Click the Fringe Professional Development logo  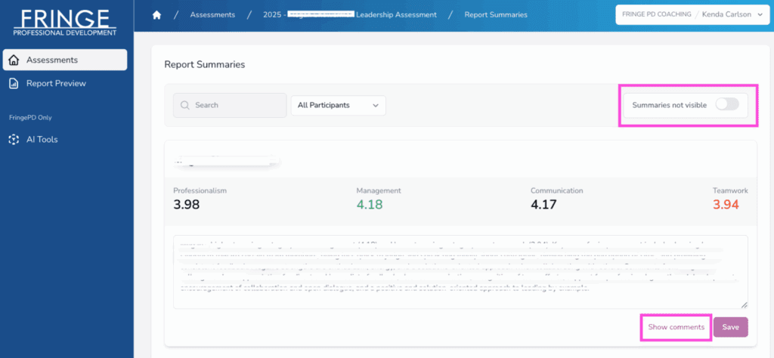tap(65, 22)
